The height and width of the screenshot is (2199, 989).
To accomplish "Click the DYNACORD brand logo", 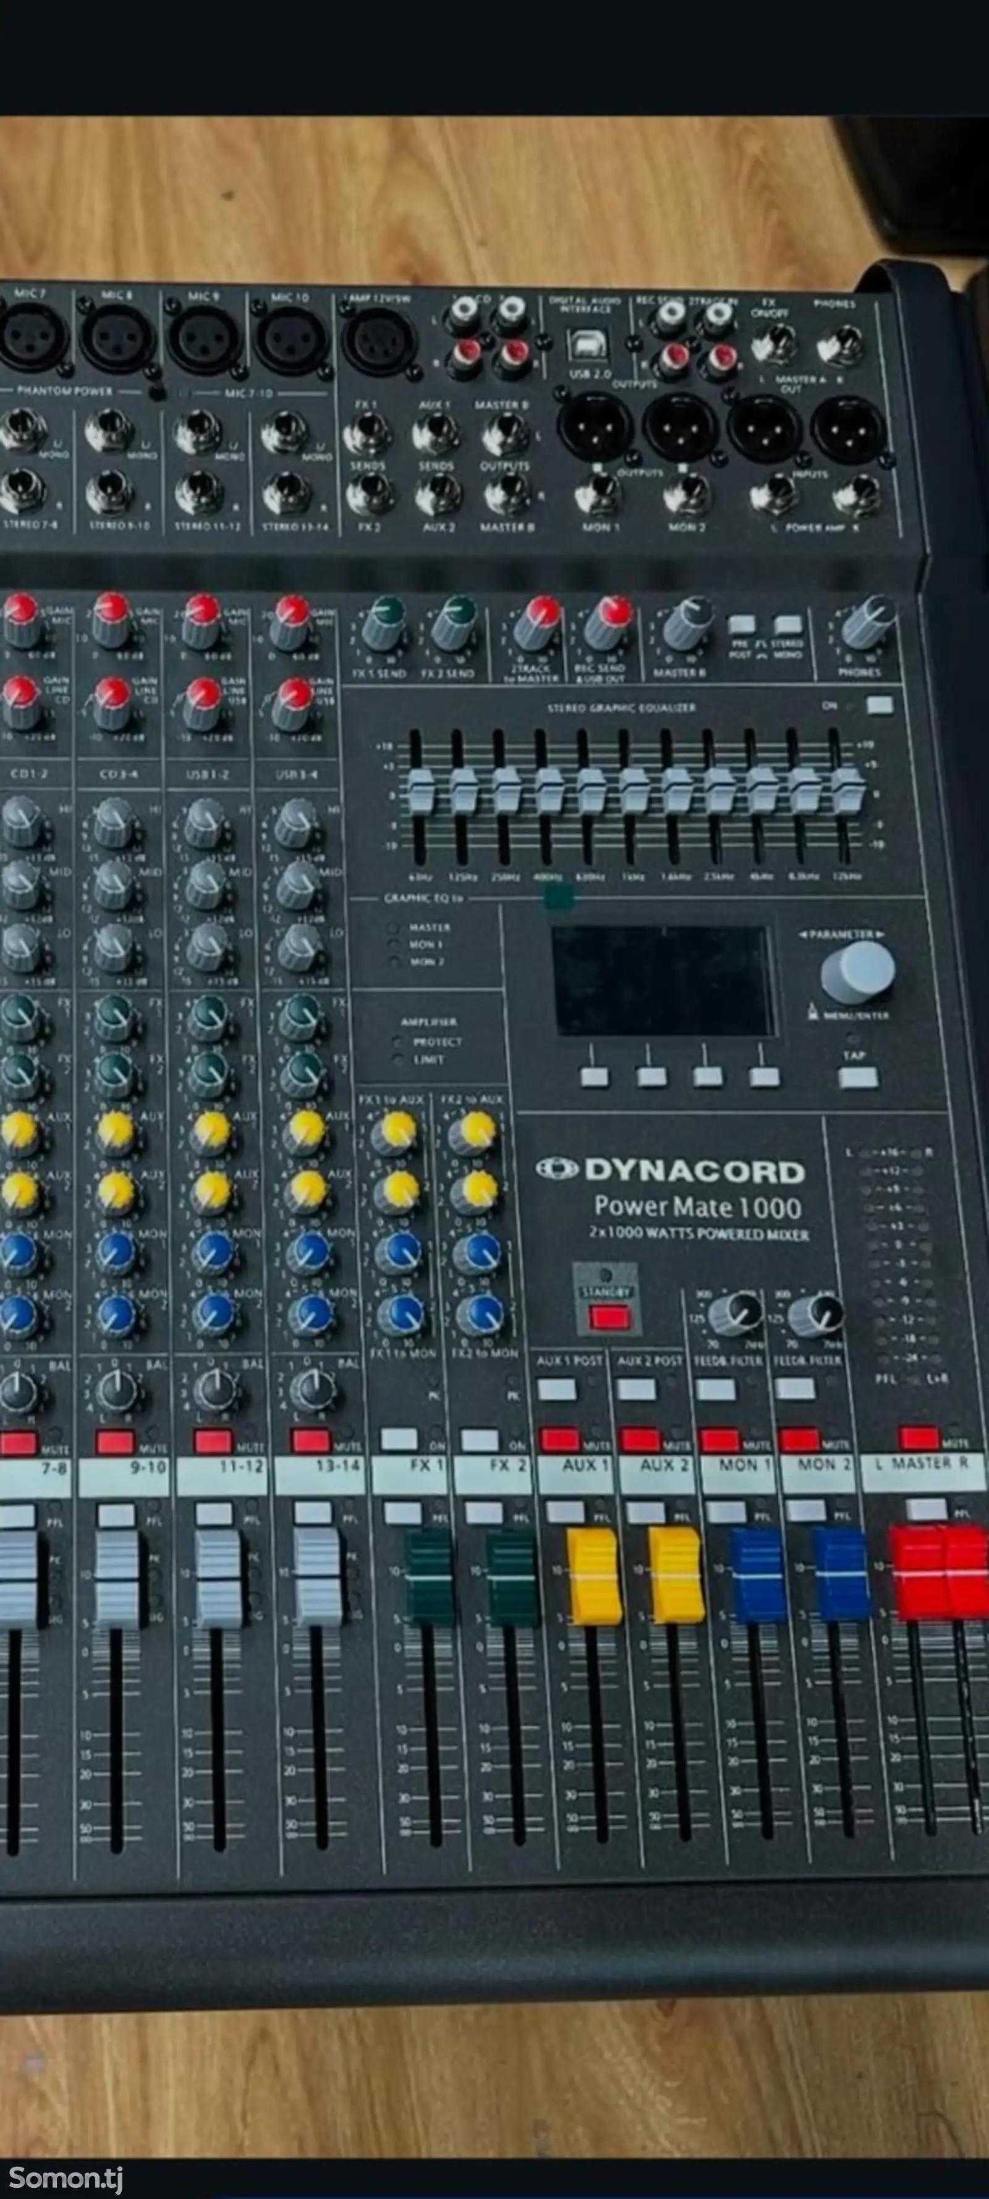I will [x=670, y=1171].
